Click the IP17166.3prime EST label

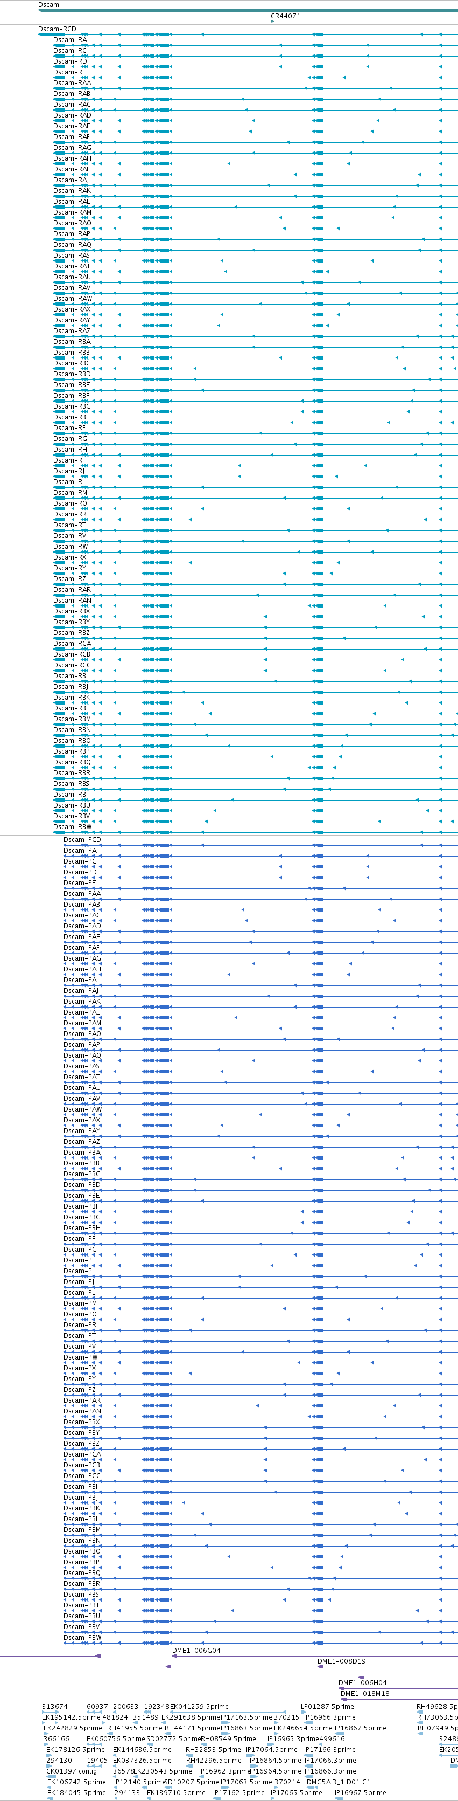click(329, 1750)
